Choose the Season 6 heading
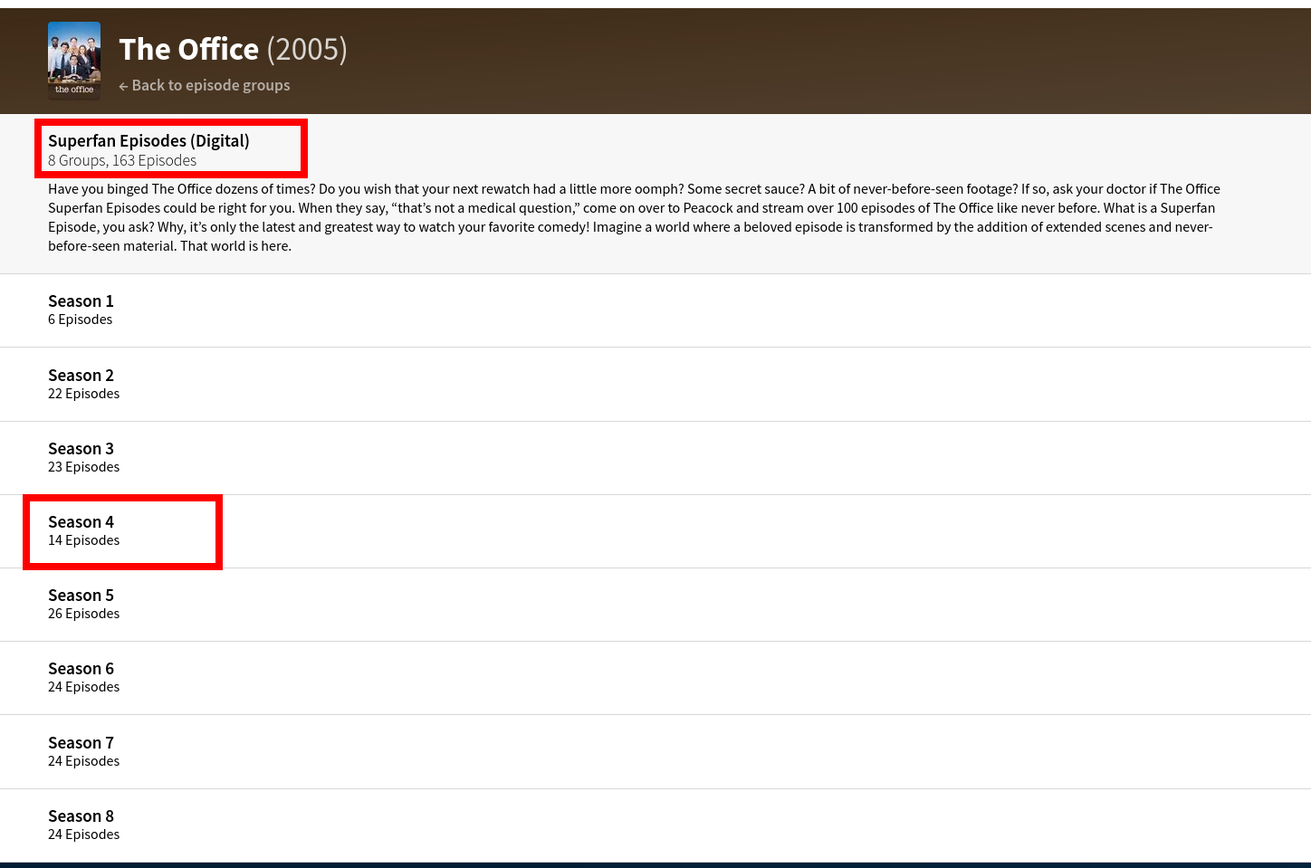Image resolution: width=1311 pixels, height=868 pixels. click(81, 668)
